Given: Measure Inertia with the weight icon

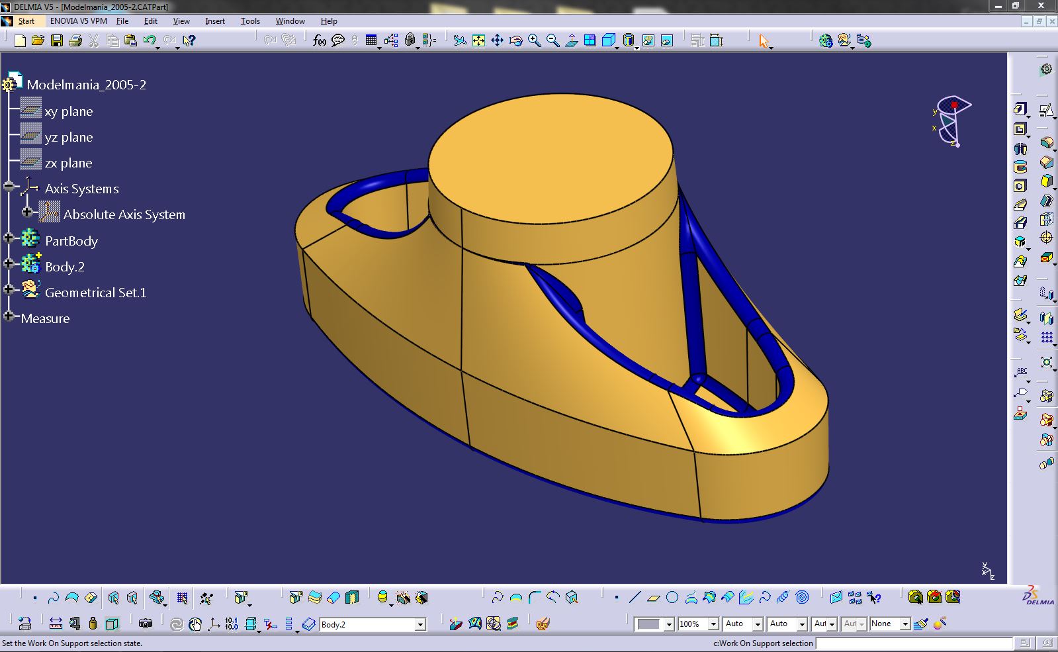Looking at the screenshot, I should click(93, 624).
